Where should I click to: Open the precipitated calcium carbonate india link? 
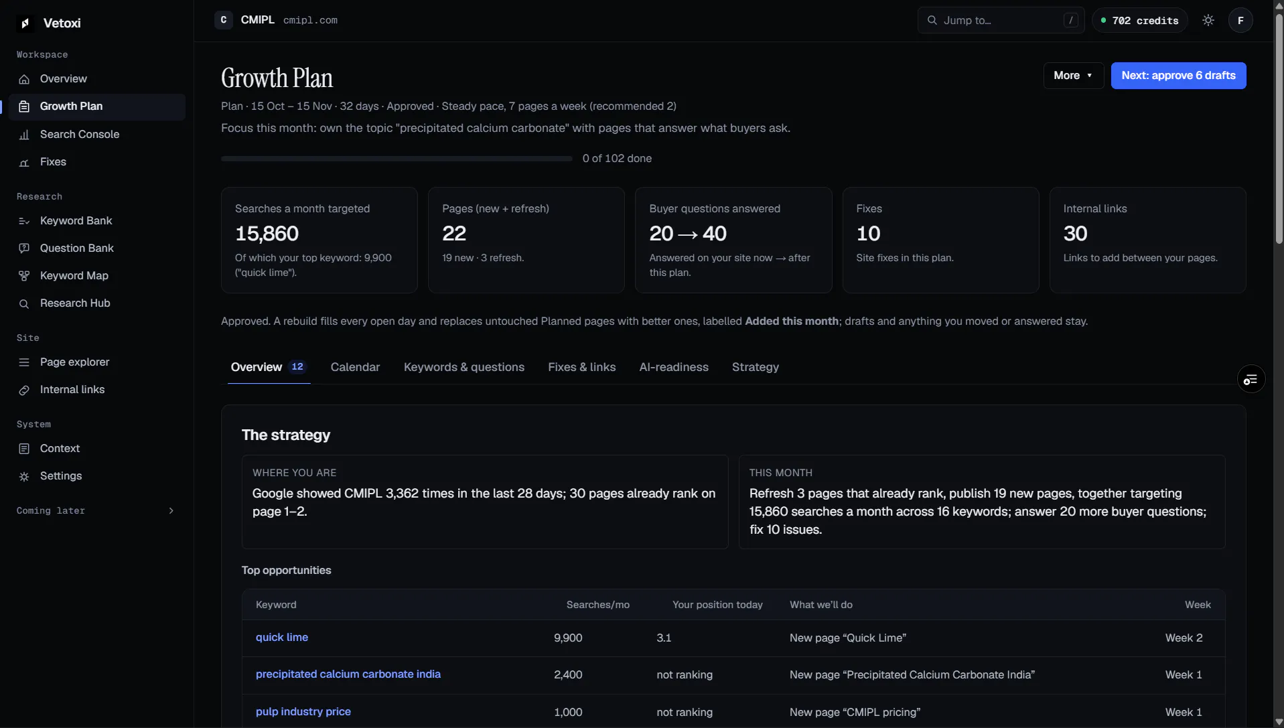click(348, 674)
